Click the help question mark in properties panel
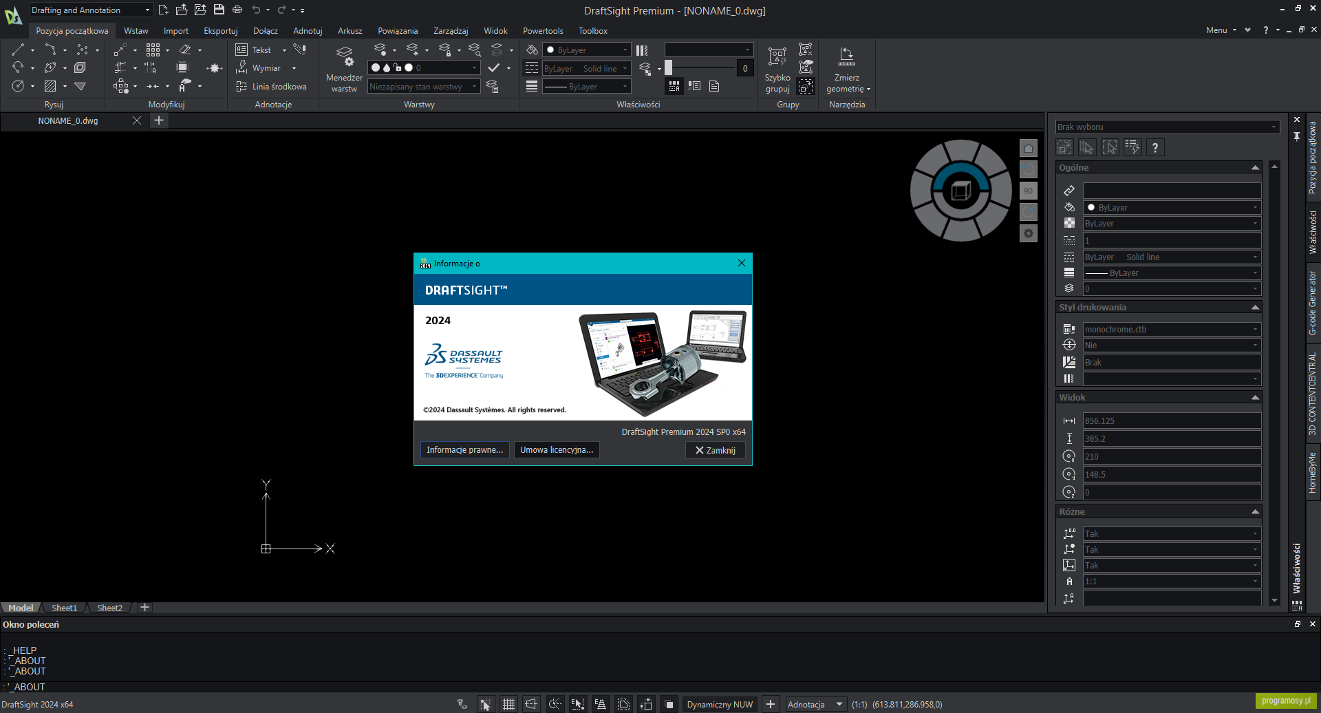Viewport: 1321px width, 713px height. coord(1155,147)
